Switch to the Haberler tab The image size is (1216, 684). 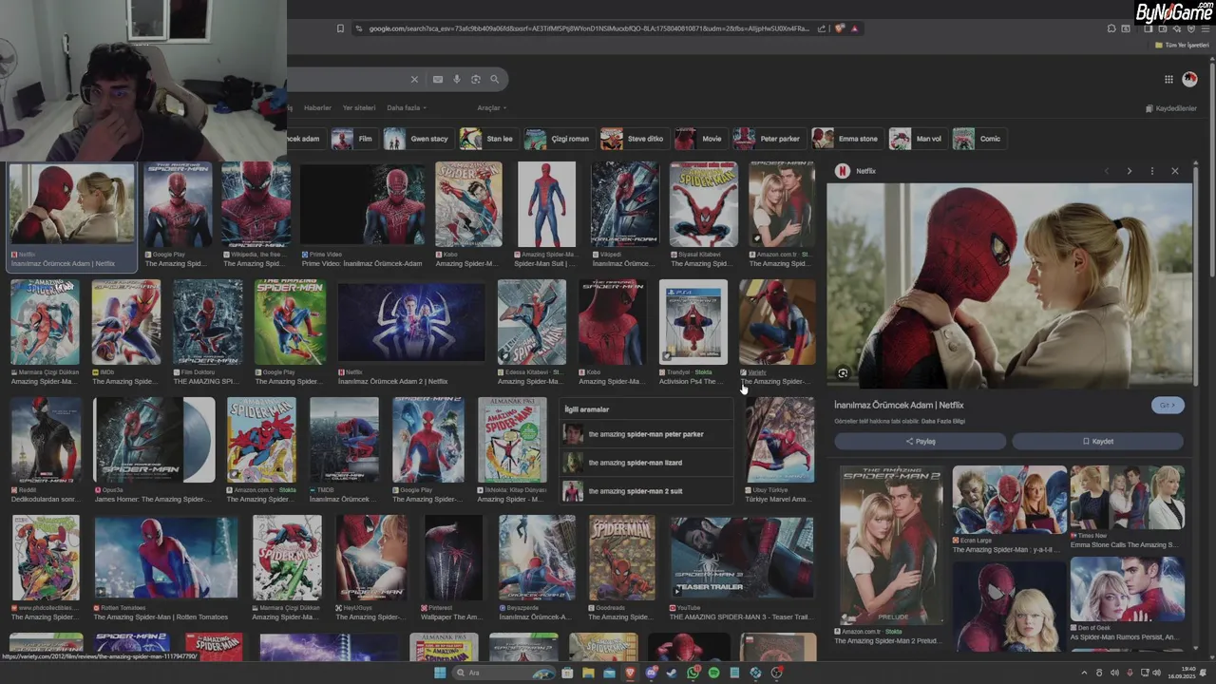point(317,108)
